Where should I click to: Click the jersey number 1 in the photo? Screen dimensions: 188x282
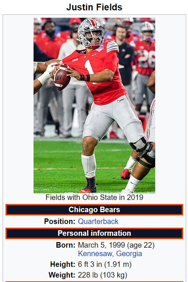89,69
